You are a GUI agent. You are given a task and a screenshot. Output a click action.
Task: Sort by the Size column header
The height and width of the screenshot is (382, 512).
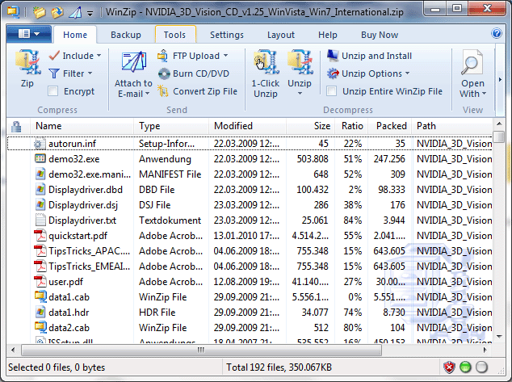[x=311, y=126]
